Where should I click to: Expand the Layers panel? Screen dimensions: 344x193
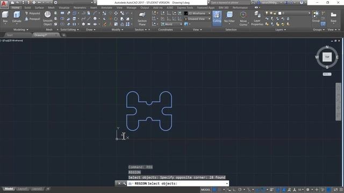pyautogui.click(x=281, y=29)
